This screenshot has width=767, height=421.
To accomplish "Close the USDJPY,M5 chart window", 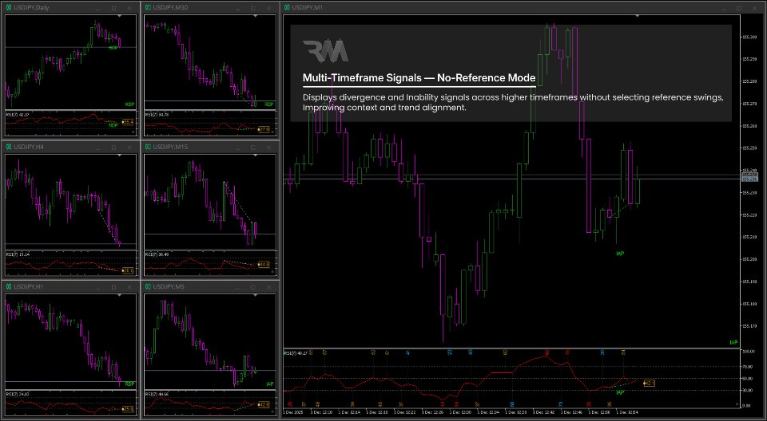I will (x=268, y=286).
